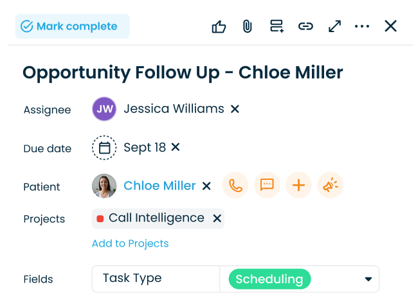Image resolution: width=418 pixels, height=307 pixels.
Task: Click the add subtask icon
Action: (x=277, y=26)
